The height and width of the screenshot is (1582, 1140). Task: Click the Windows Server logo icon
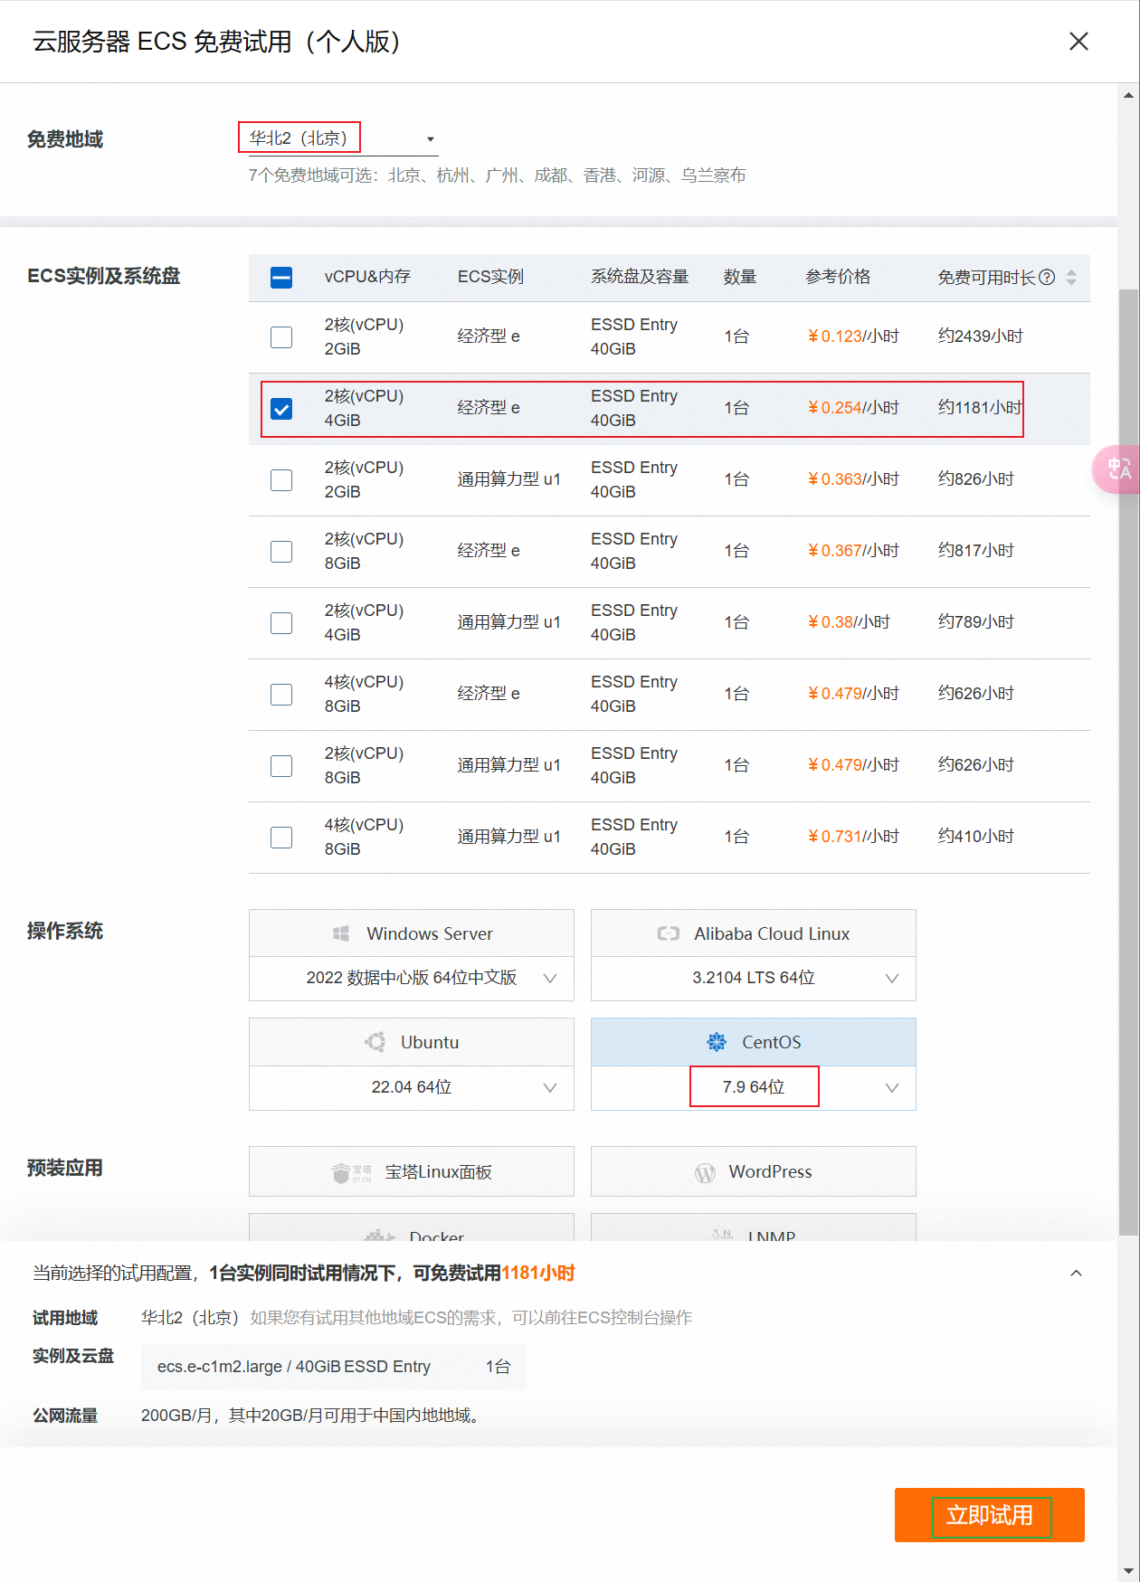coord(341,933)
